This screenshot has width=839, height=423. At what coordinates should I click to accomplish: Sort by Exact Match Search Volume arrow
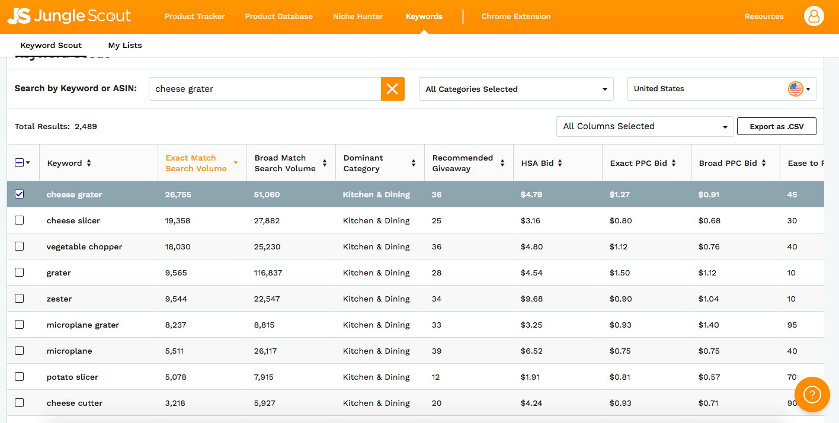pos(236,163)
